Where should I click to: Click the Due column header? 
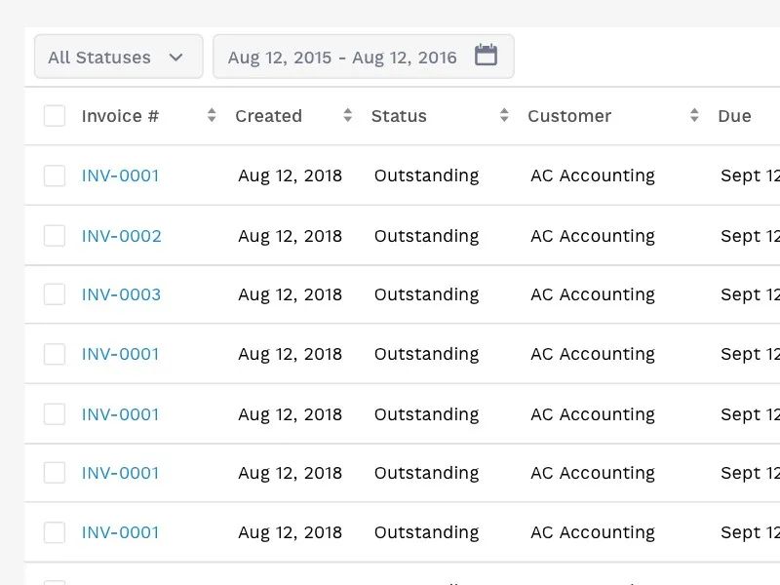pos(734,116)
